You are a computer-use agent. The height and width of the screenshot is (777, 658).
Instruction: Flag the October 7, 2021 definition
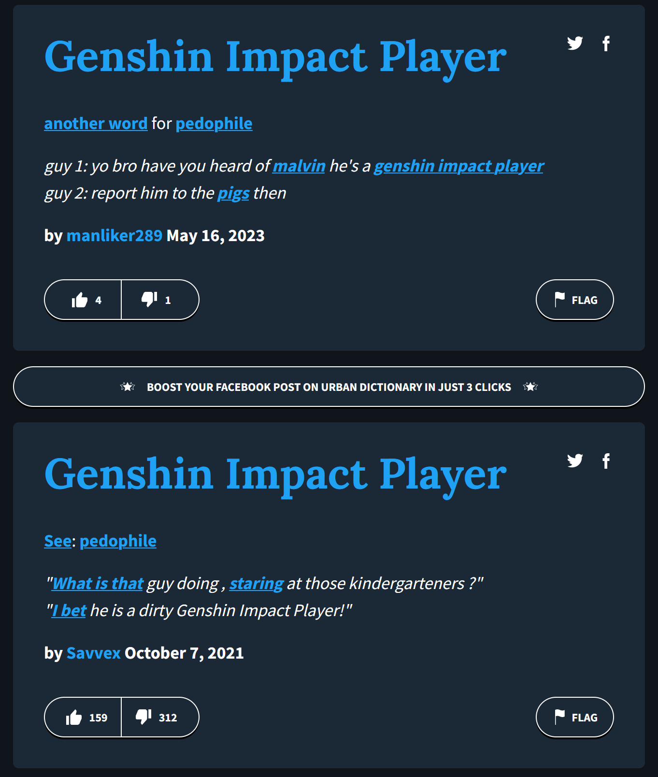[575, 718]
